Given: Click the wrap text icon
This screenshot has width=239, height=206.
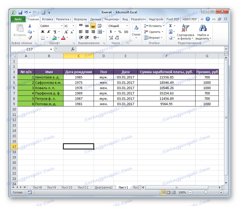Looking at the screenshot, I should pos(100,26).
